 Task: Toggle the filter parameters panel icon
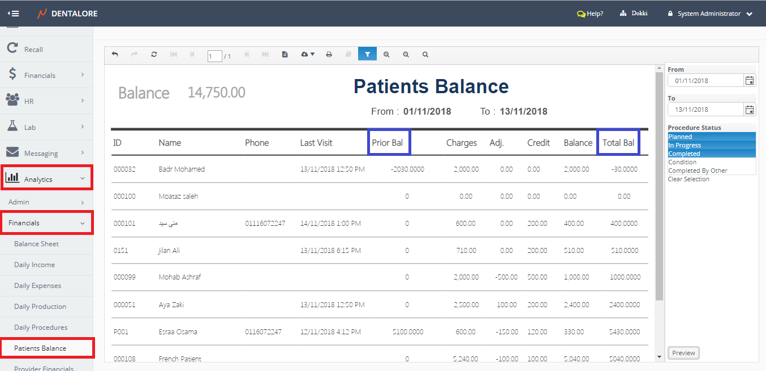click(367, 54)
